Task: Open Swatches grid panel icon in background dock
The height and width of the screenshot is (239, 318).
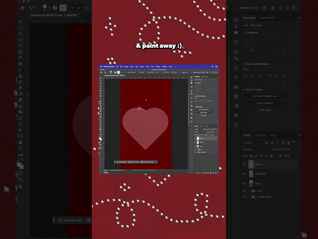Action: click(236, 96)
